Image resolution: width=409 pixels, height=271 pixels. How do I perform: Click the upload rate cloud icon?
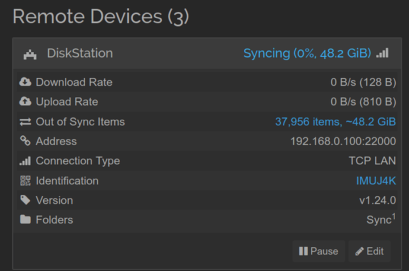tap(25, 101)
